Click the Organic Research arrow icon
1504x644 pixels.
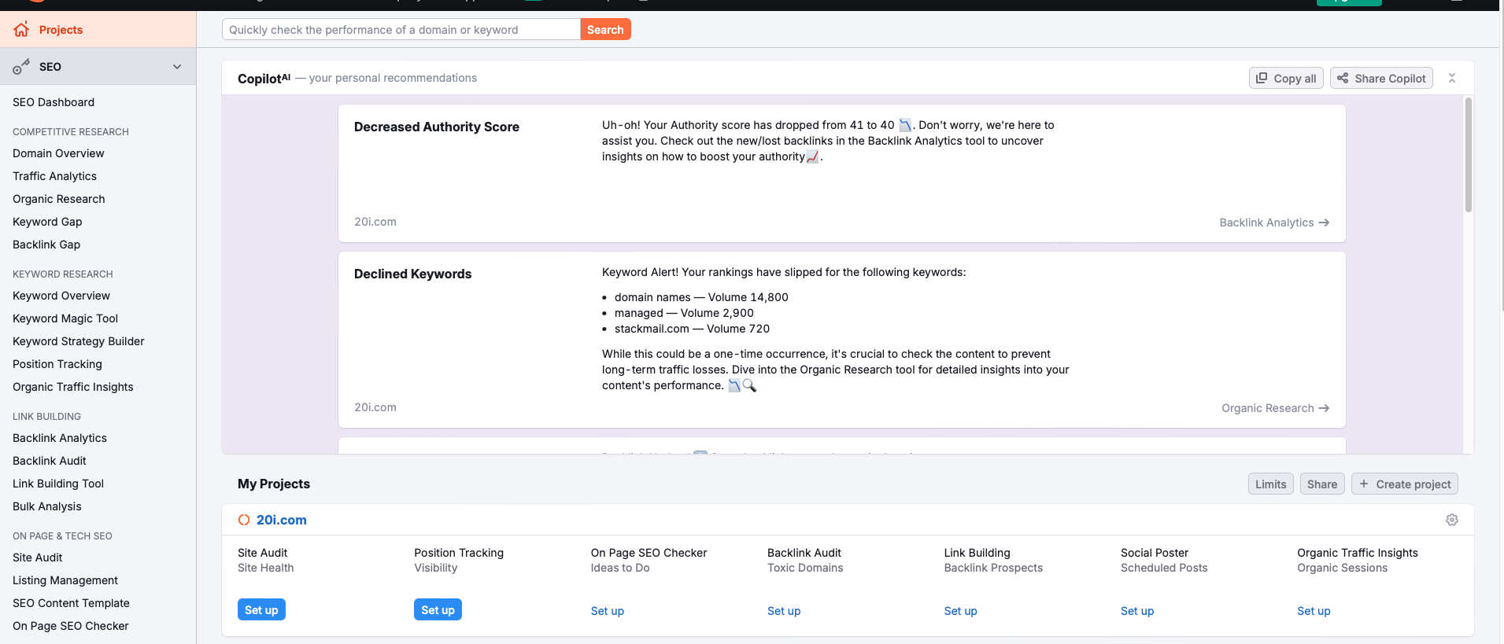1324,408
